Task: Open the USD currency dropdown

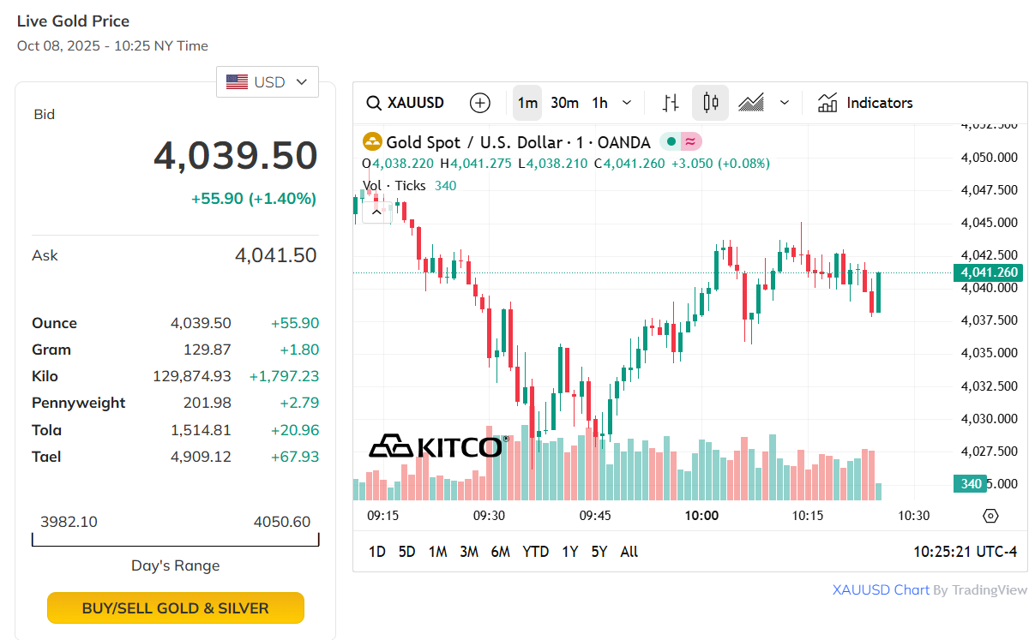Action: pos(267,82)
